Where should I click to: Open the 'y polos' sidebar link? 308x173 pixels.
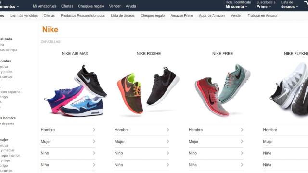pos(6,72)
